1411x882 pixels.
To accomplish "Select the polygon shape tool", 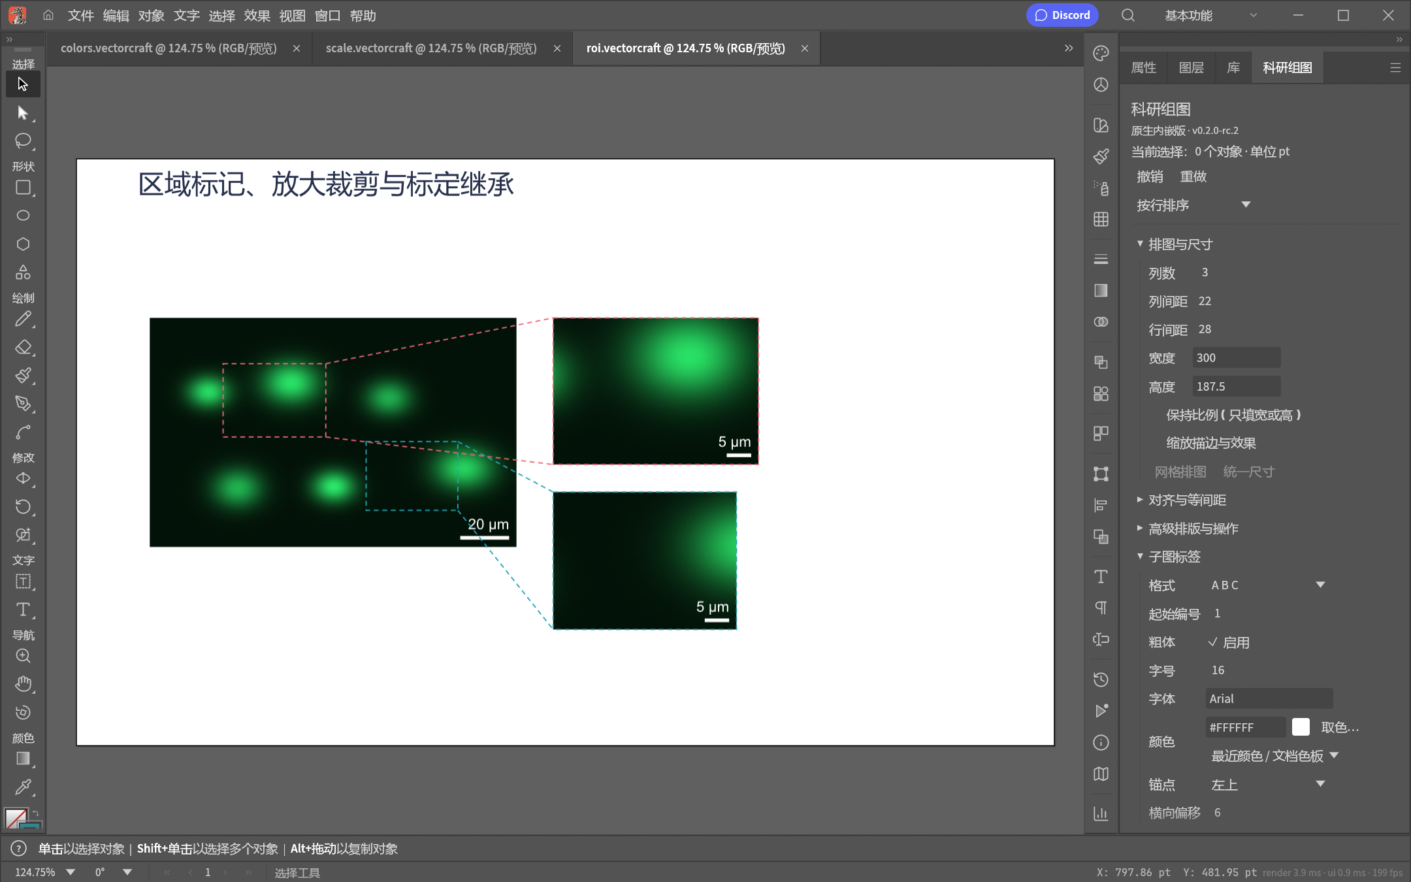I will click(x=23, y=244).
